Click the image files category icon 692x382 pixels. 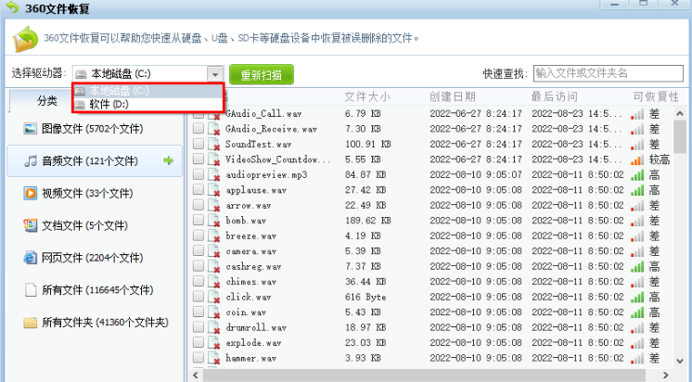pyautogui.click(x=31, y=129)
